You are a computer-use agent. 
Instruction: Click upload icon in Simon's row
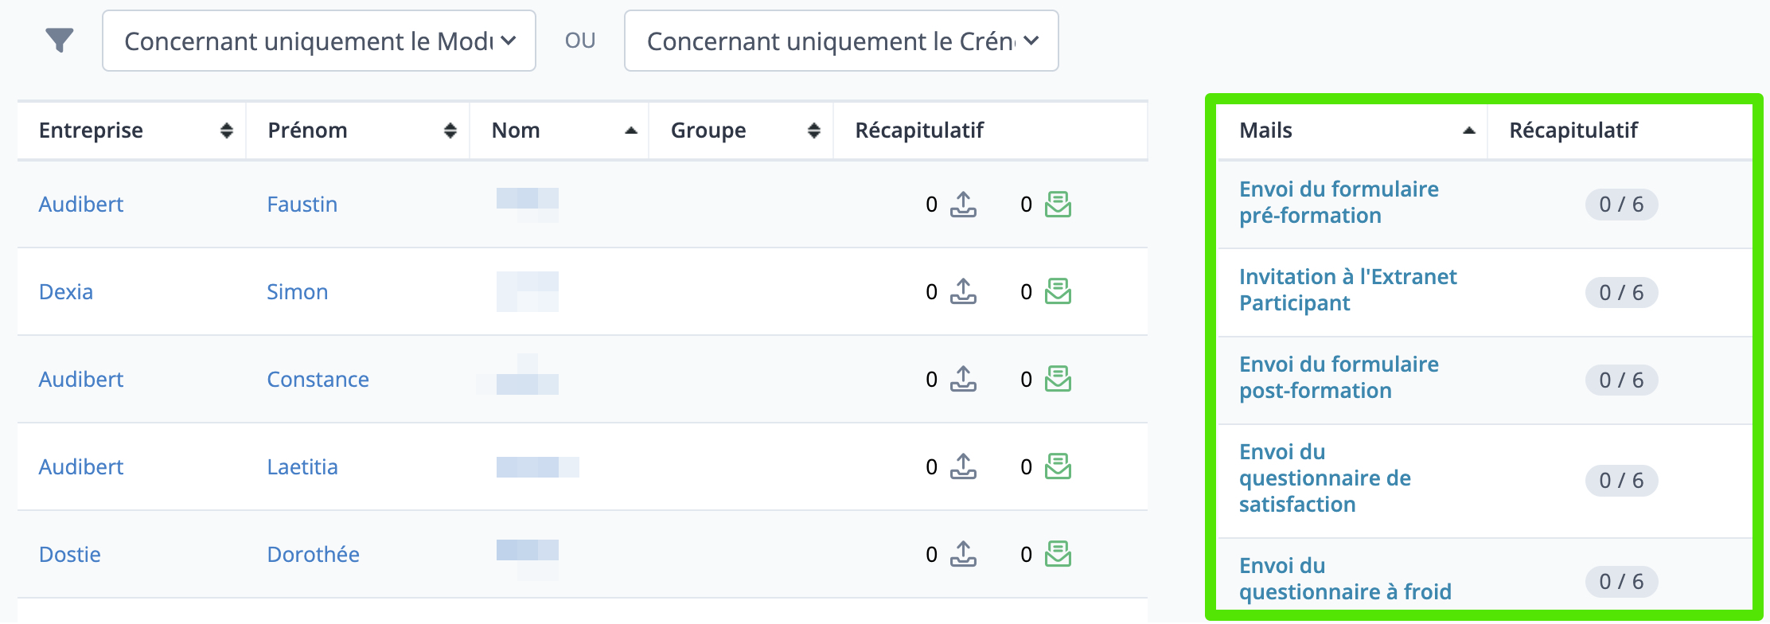pyautogui.click(x=963, y=292)
